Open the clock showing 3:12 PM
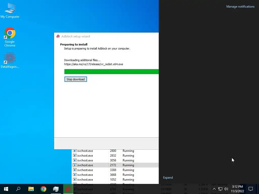 (x=237, y=189)
